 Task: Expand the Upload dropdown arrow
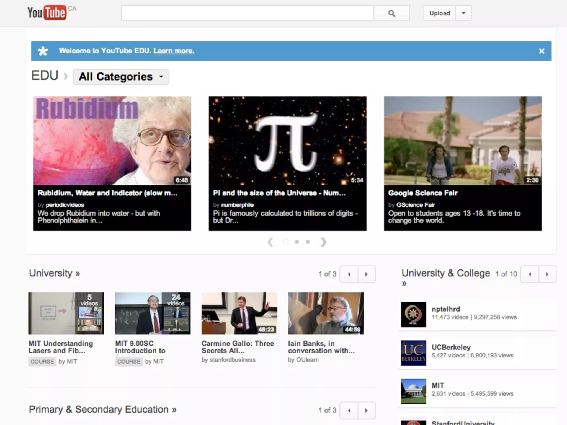[463, 13]
